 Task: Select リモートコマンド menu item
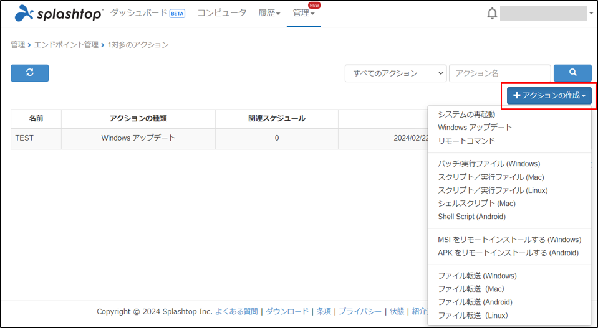click(466, 141)
